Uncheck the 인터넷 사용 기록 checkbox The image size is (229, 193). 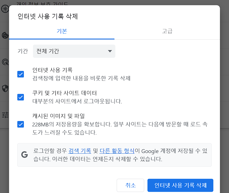point(21,74)
